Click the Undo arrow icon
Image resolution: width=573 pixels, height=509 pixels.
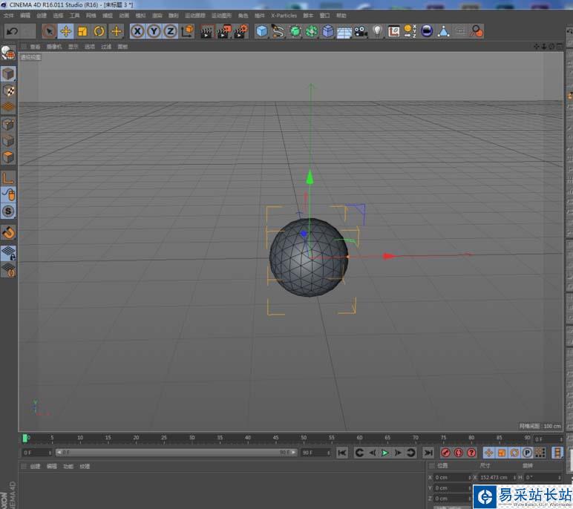(x=12, y=31)
